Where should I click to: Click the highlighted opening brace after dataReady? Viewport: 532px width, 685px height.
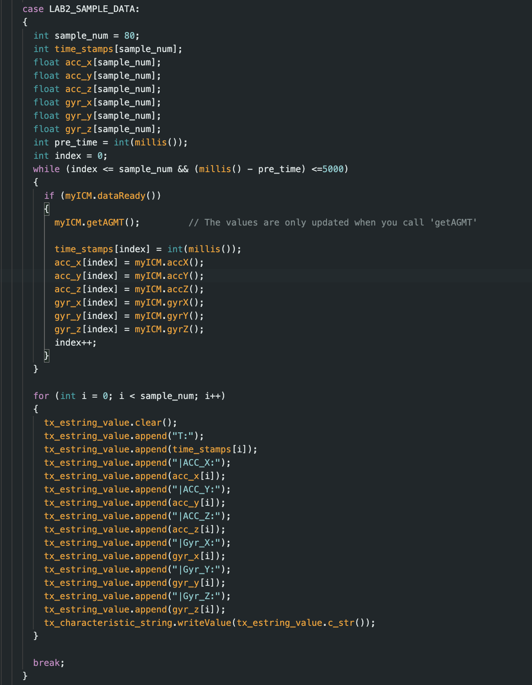tap(47, 209)
